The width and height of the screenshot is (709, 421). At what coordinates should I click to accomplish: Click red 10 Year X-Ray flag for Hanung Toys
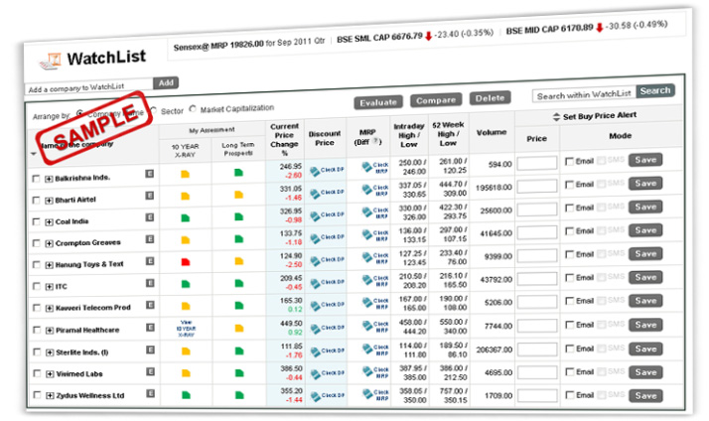(186, 262)
